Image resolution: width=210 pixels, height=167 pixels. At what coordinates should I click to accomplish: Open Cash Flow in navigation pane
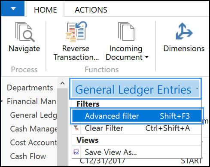tap(28, 156)
